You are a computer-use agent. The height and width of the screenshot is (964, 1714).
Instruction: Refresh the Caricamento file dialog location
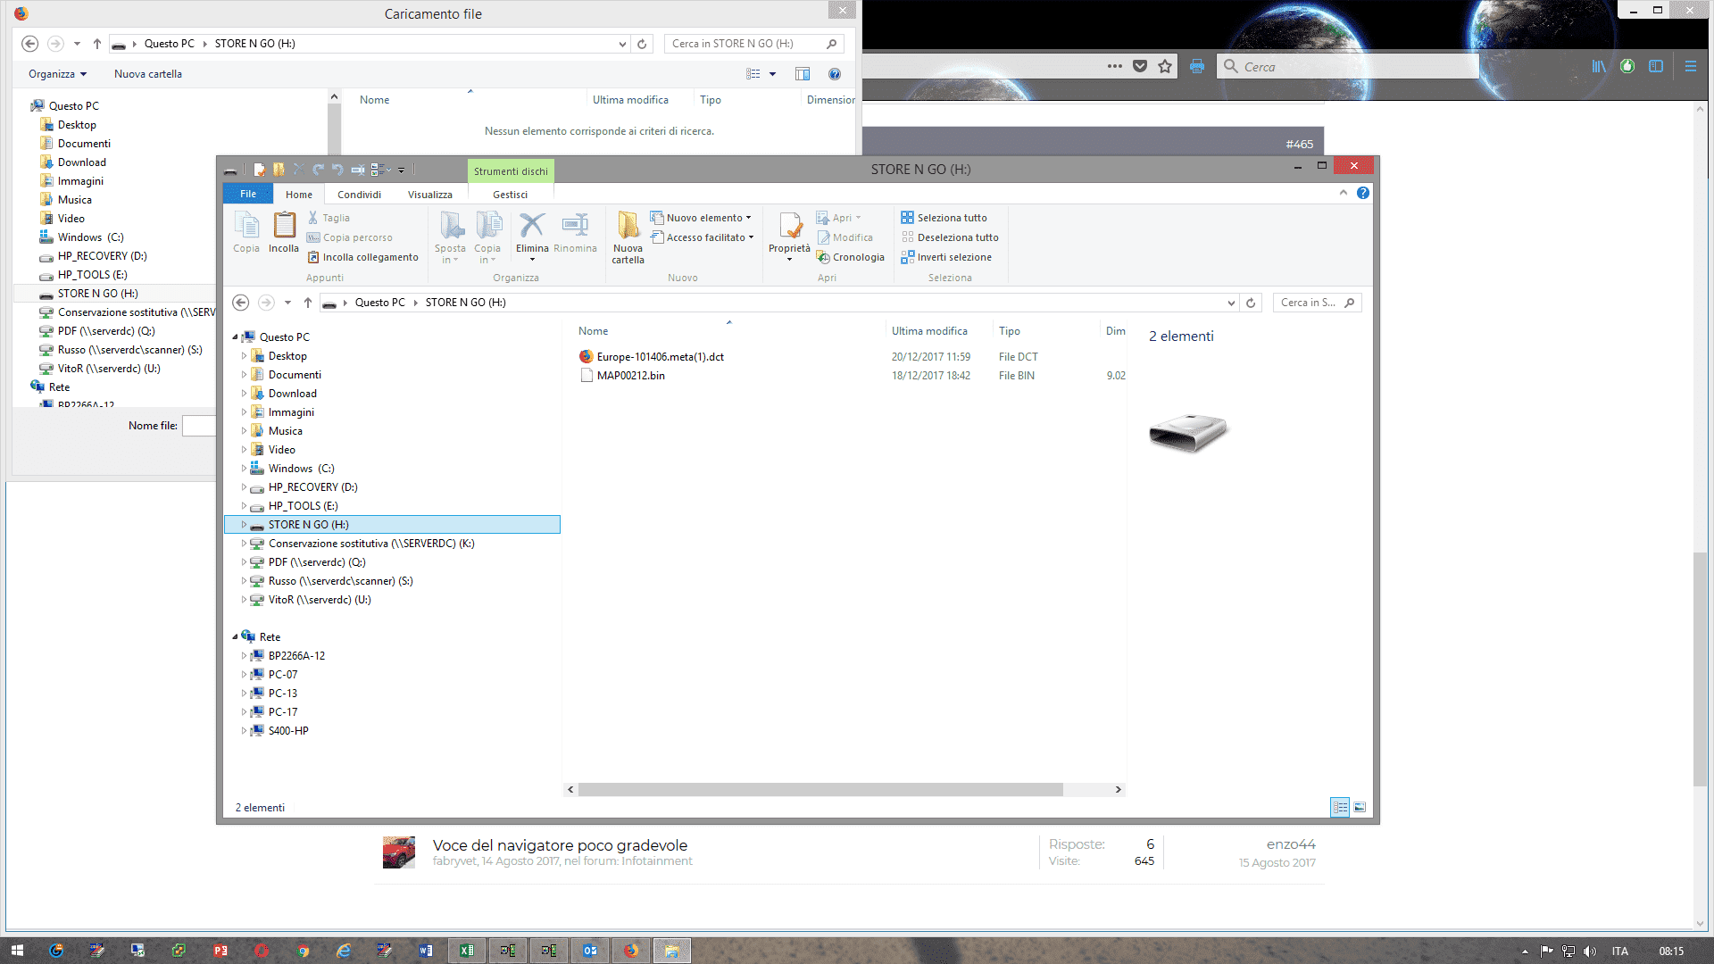coord(642,44)
